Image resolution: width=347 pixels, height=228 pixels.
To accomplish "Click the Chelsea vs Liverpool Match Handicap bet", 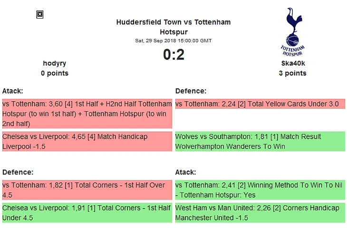I will 87,142.
